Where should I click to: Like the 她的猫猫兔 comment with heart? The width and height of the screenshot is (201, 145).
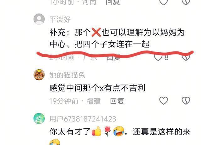pyautogui.click(x=164, y=101)
